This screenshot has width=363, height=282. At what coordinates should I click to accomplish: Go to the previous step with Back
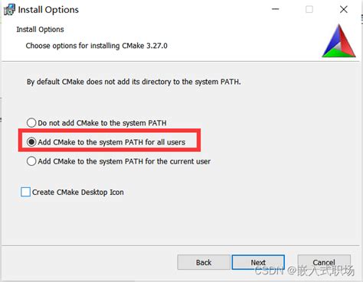click(x=204, y=262)
